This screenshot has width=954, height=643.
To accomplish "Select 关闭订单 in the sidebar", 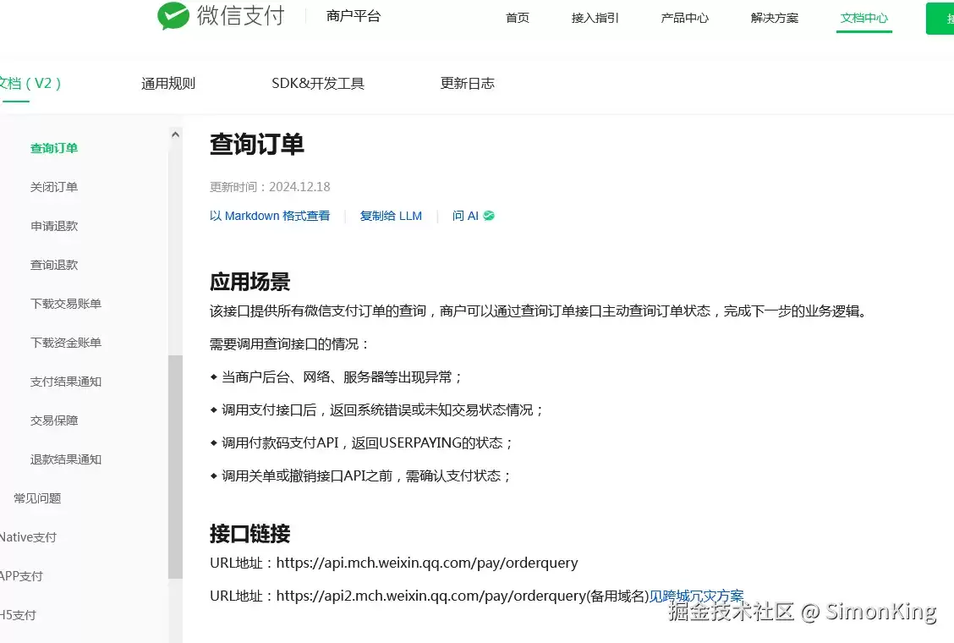I will [x=54, y=187].
